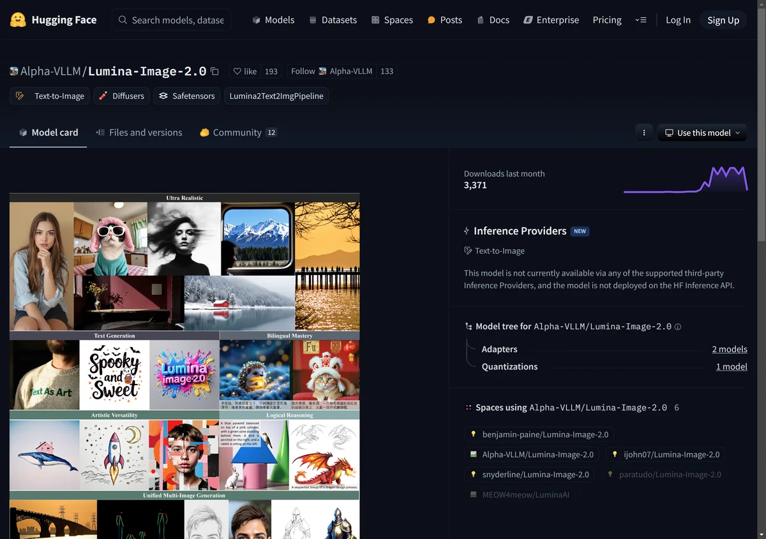Open Models in the top navigation
Screen dimensions: 766x539
click(273, 20)
